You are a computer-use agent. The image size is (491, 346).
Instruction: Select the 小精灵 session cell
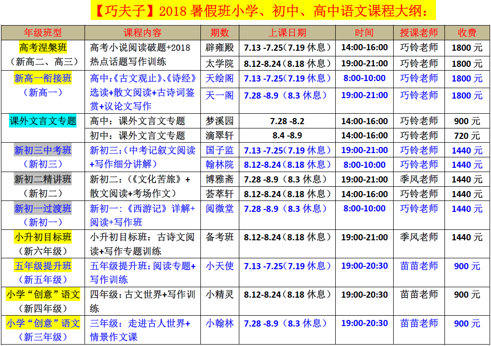tap(219, 294)
